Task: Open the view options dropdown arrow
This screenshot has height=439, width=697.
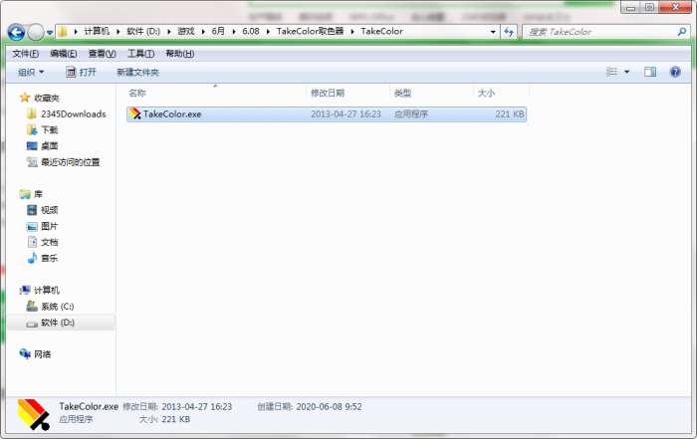Action: pyautogui.click(x=626, y=72)
